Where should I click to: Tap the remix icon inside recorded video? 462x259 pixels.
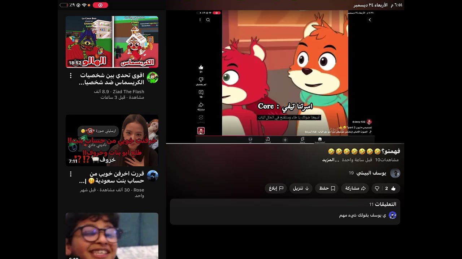(201, 118)
